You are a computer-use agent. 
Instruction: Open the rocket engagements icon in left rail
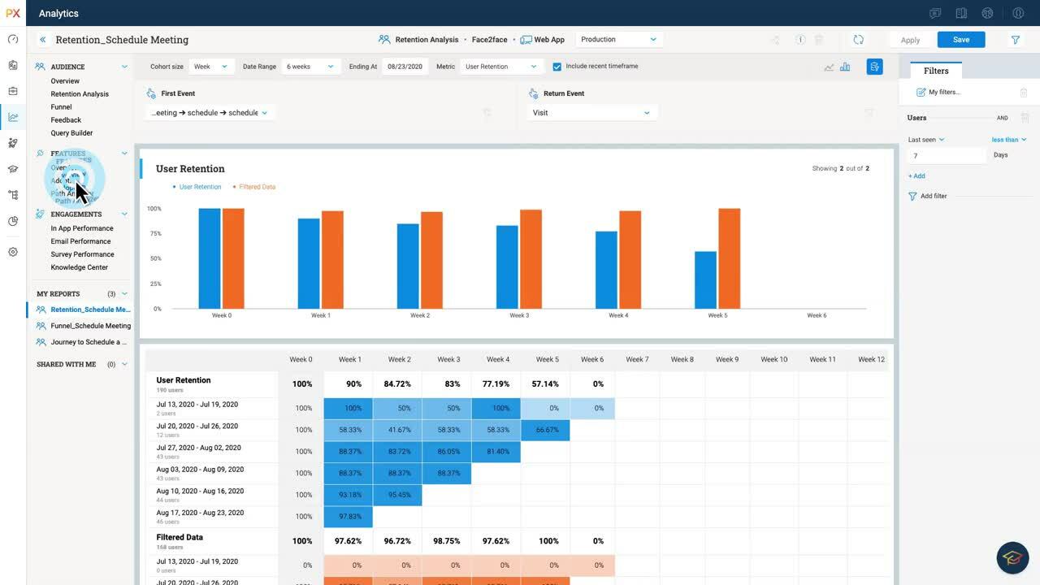click(13, 143)
